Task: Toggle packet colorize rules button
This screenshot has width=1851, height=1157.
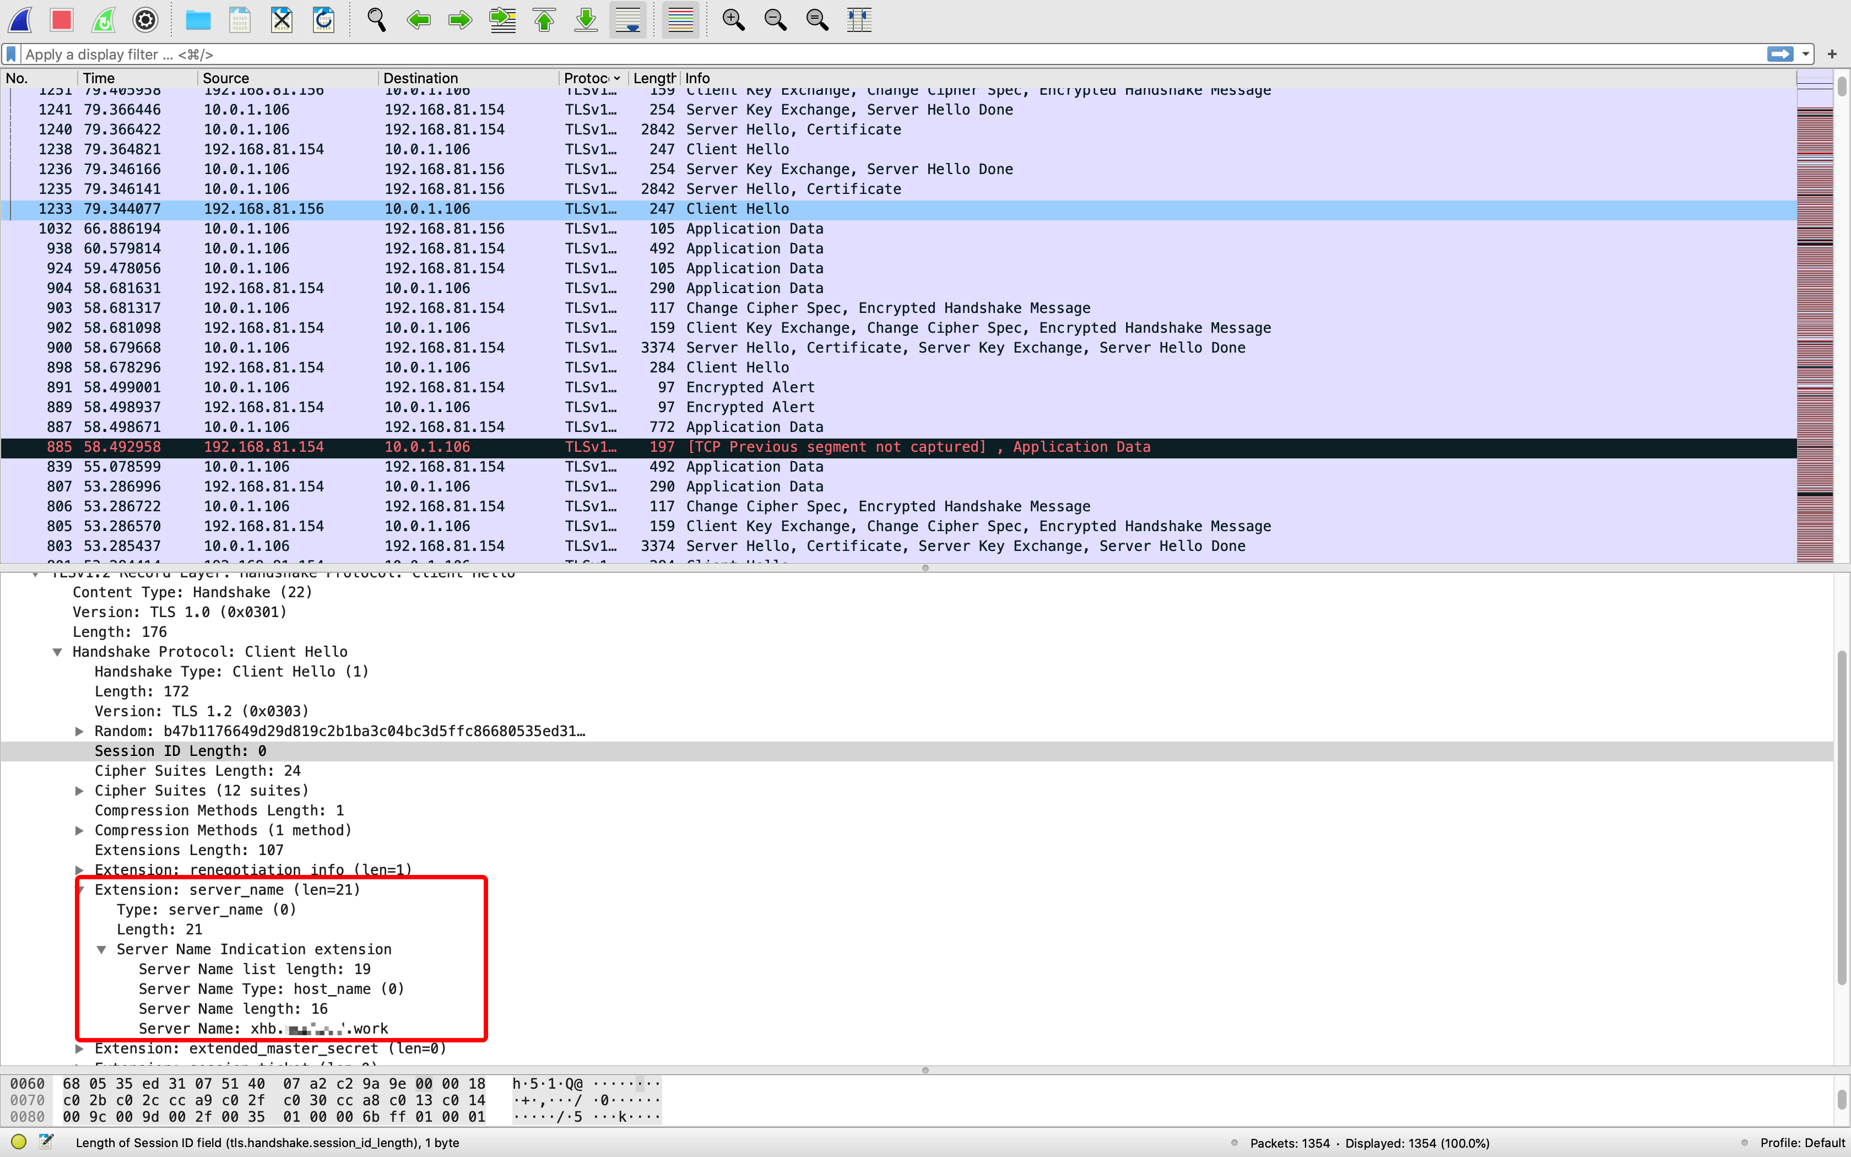Action: tap(680, 20)
